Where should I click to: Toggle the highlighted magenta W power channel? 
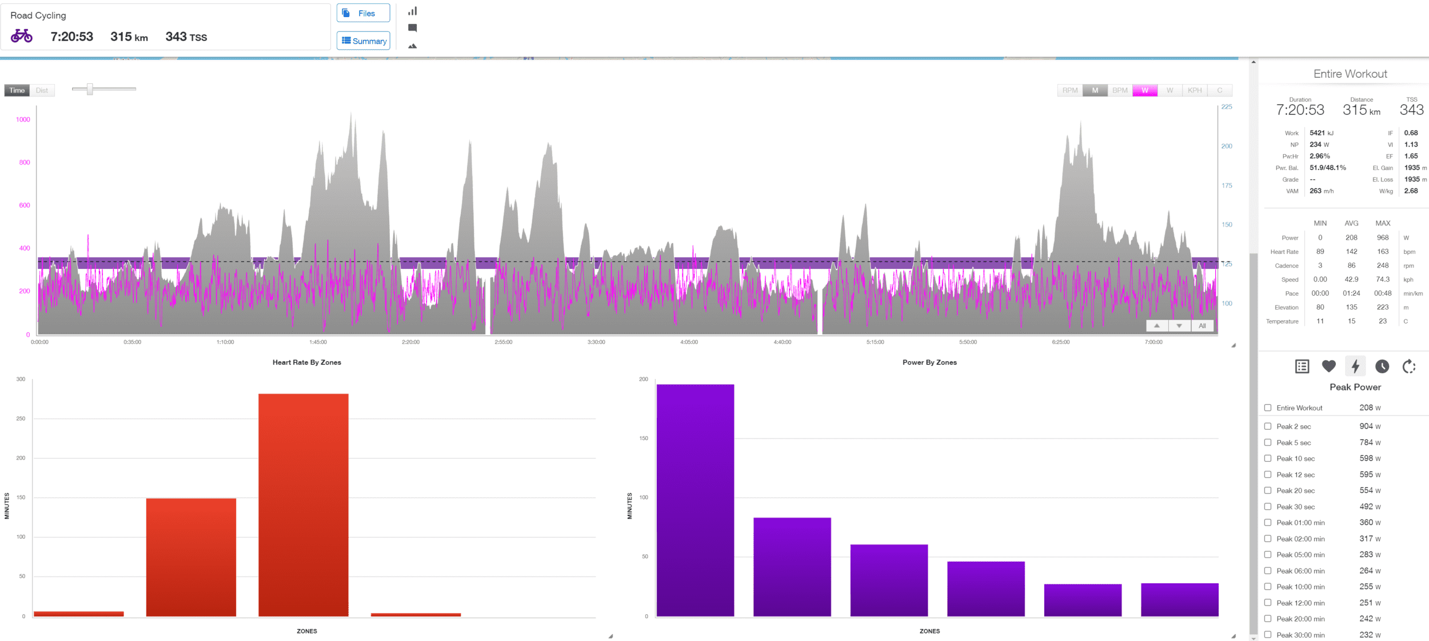1145,90
